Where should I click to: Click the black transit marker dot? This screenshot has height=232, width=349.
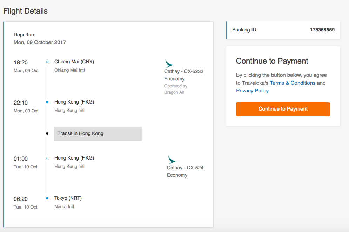tap(47, 133)
